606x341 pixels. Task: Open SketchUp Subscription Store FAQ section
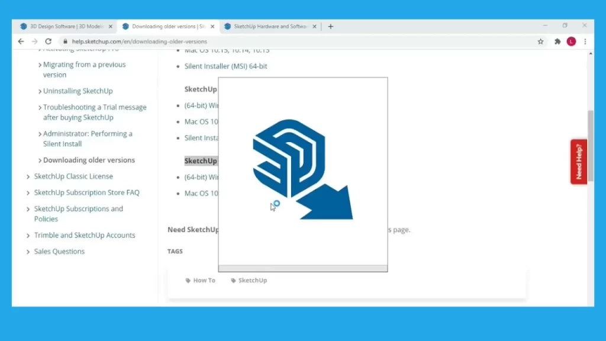coord(86,192)
